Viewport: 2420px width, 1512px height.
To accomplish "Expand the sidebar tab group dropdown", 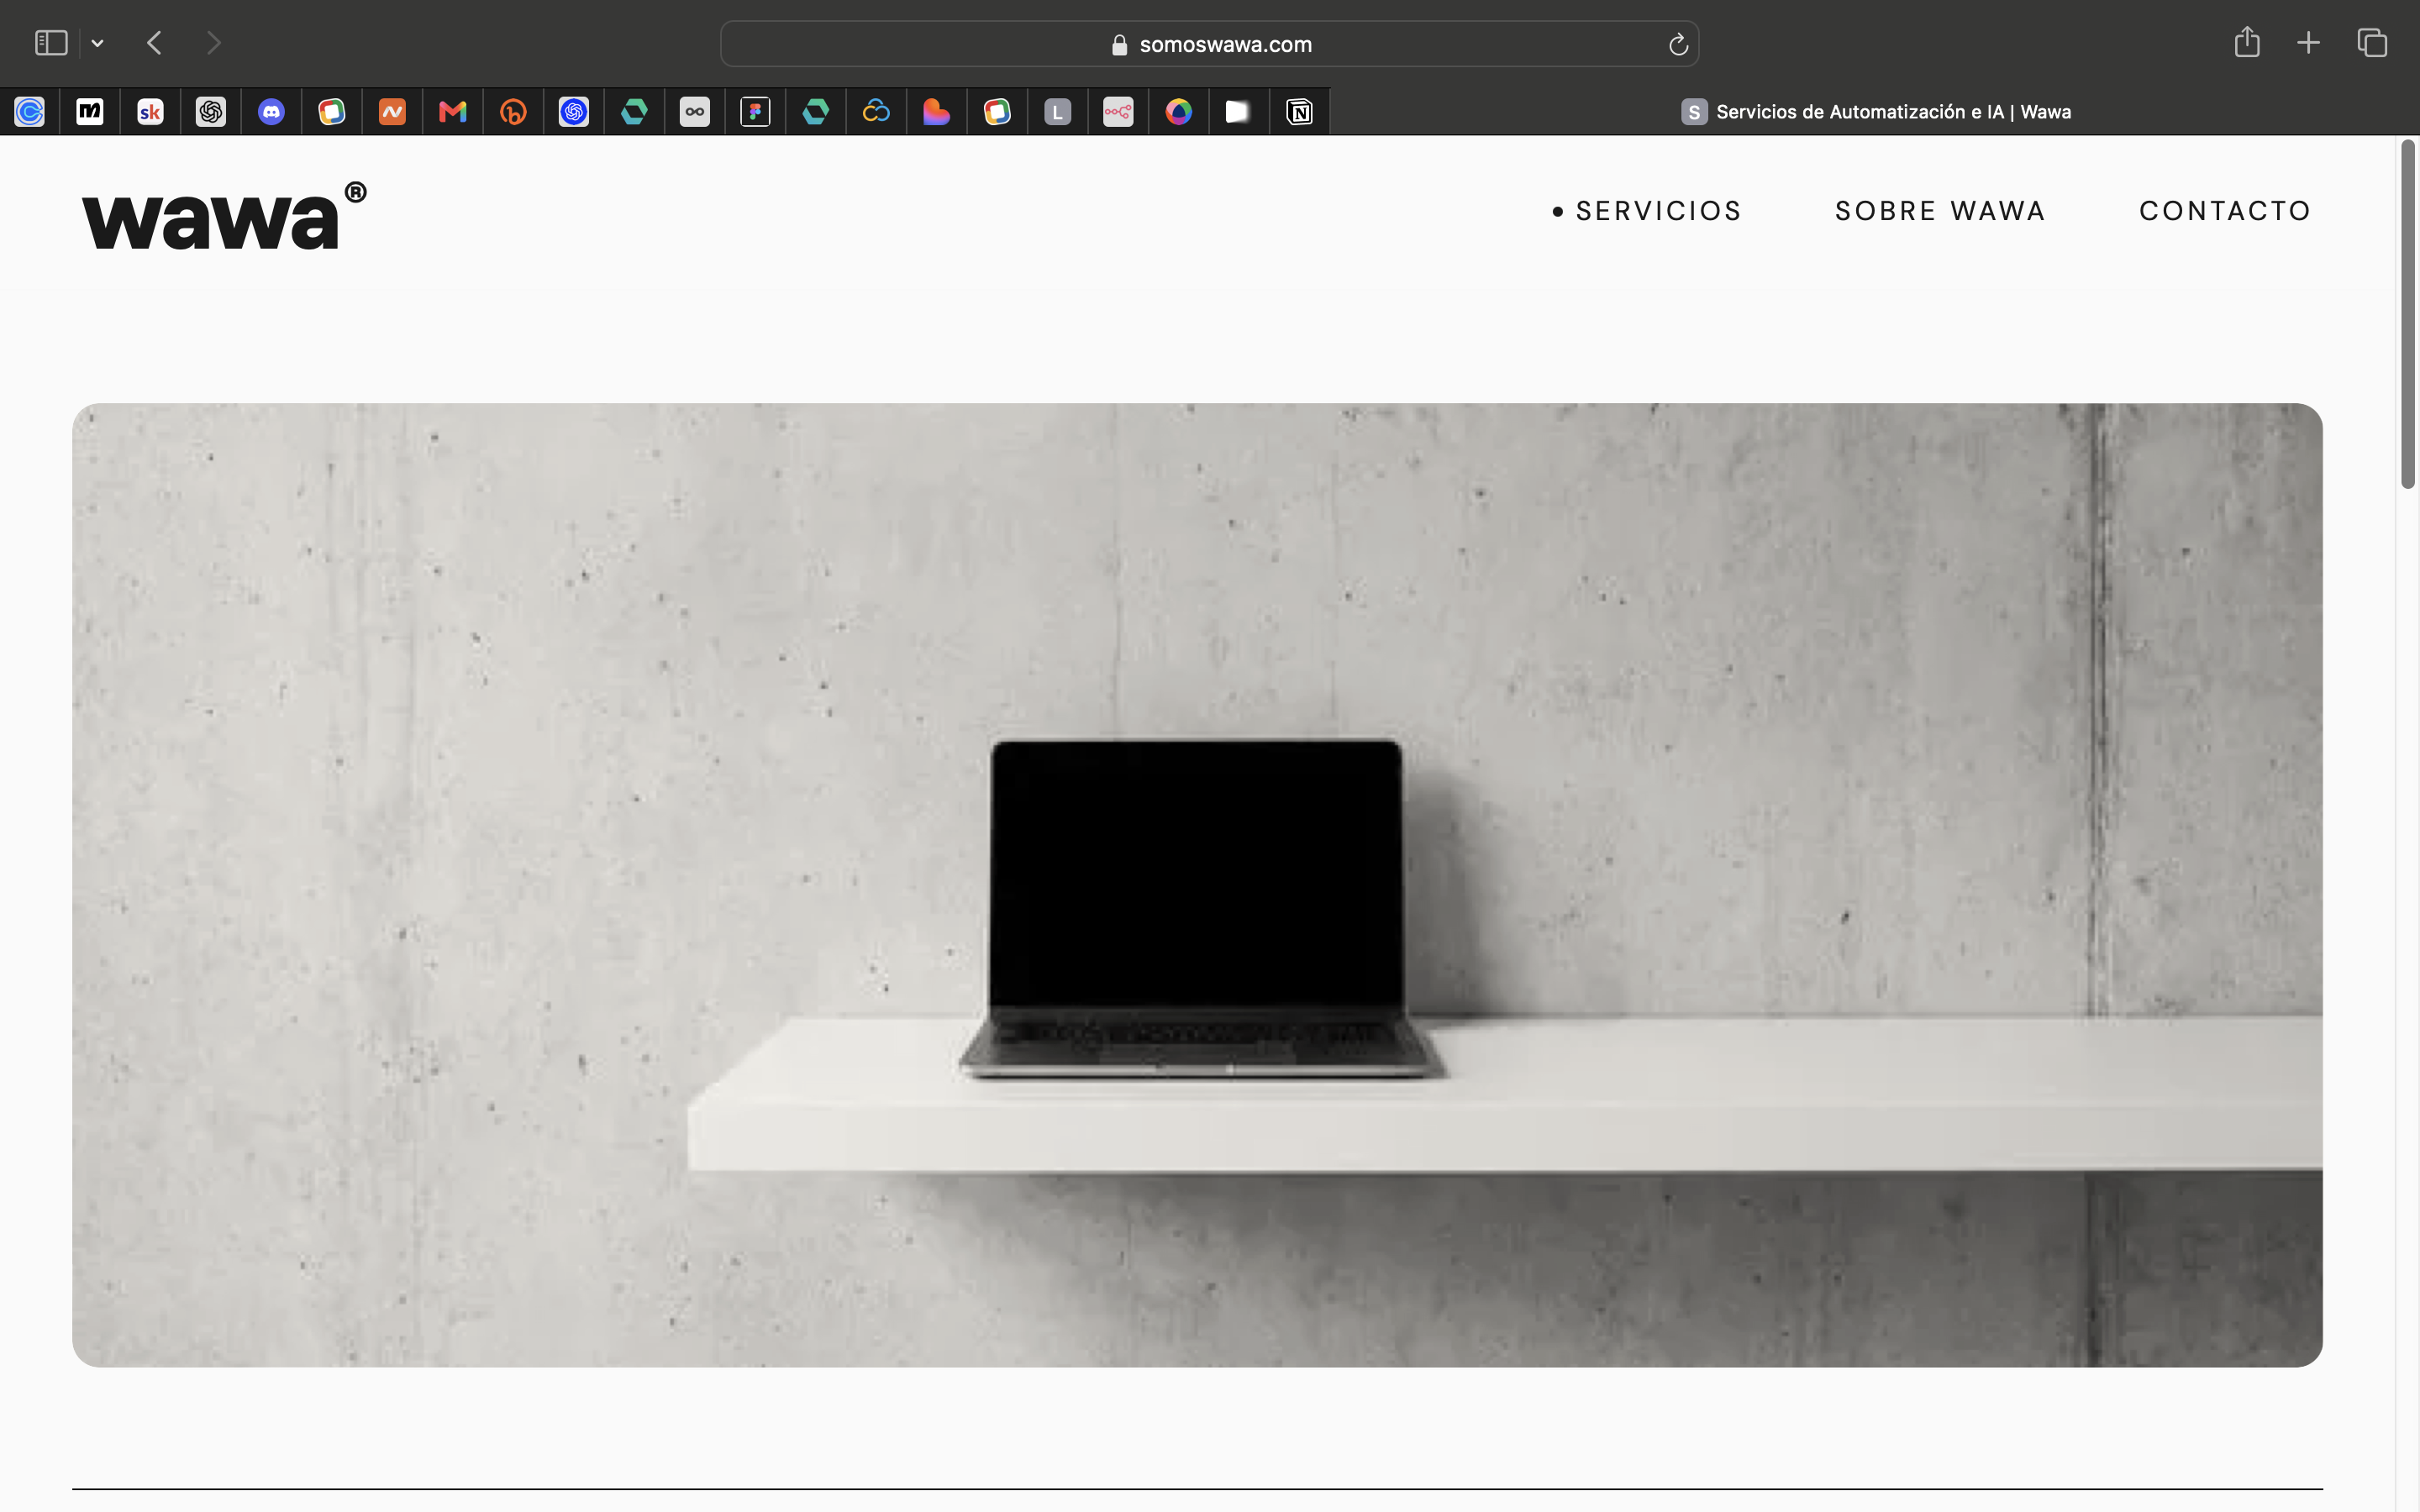I will tap(97, 43).
